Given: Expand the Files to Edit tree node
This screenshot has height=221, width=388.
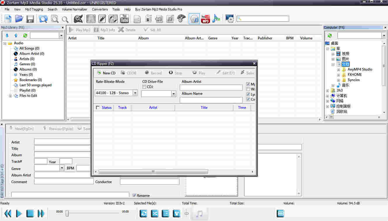Looking at the screenshot, I should pos(11,96).
